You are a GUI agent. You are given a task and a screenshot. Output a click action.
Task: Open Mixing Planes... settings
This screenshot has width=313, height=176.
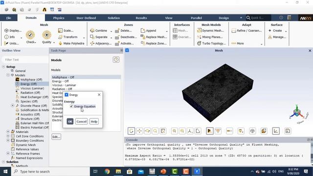pos(210,37)
